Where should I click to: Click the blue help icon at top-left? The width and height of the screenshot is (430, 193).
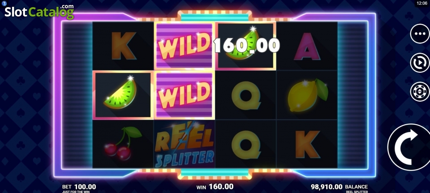[x=3, y=3]
